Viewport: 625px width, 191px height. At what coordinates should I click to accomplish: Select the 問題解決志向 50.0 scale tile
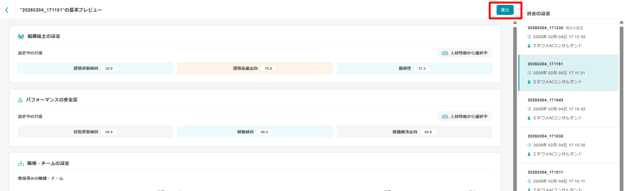pyautogui.click(x=414, y=132)
